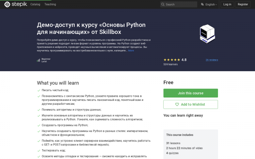Click the What you will learn heading
Image resolution: width=255 pixels, height=159 pixels.
coord(58,83)
